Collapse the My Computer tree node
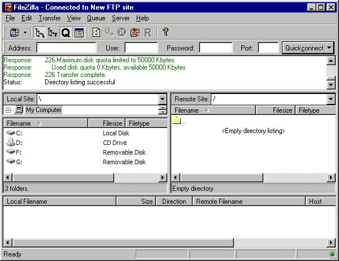Screen dimensions: 339x261 click(8, 110)
